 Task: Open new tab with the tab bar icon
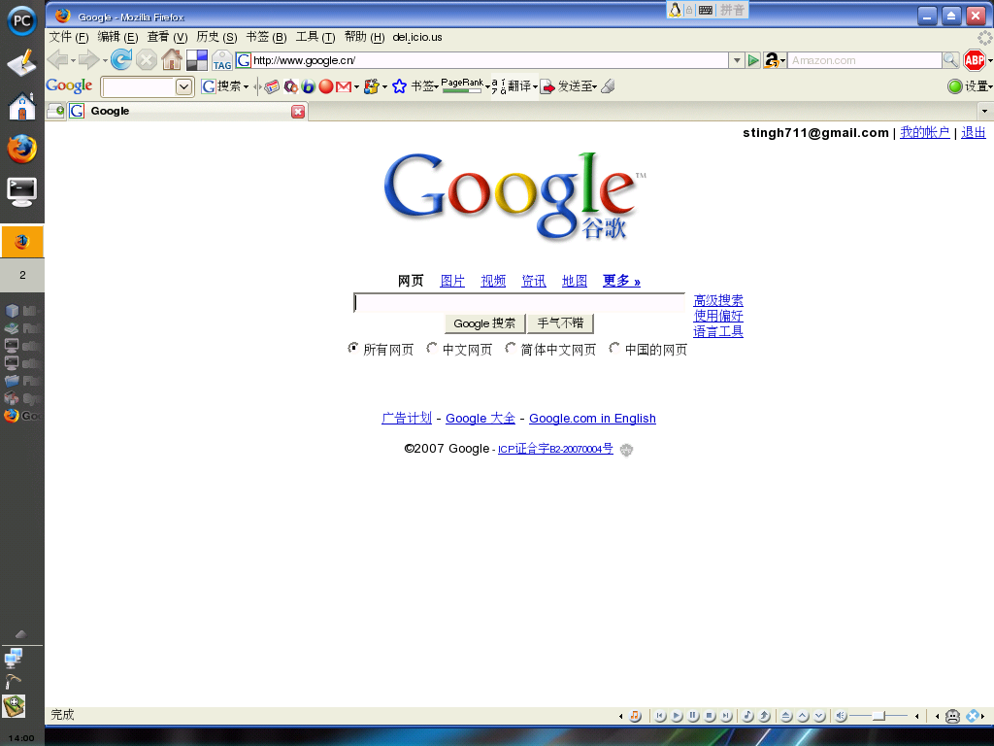(x=55, y=111)
